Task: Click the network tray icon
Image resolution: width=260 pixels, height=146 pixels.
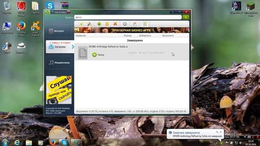Action: [x=236, y=143]
